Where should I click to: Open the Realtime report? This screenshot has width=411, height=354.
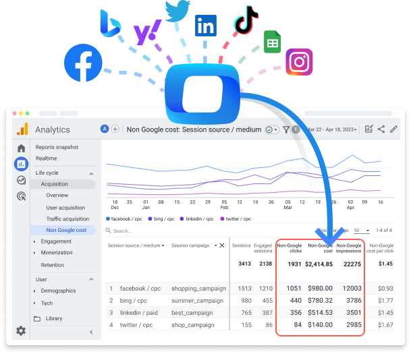click(x=46, y=158)
